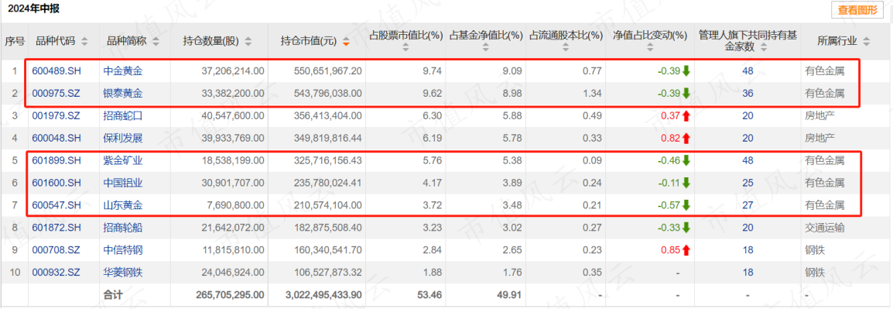Open stock code 600489.SH link
The width and height of the screenshot is (893, 309).
coord(56,71)
